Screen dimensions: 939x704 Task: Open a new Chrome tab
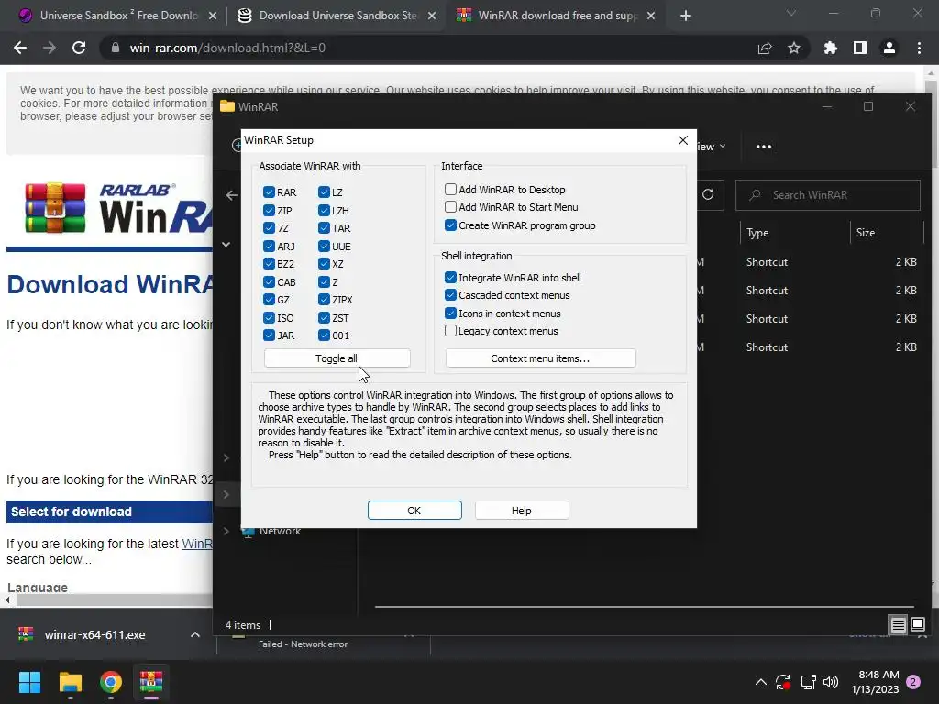(686, 16)
